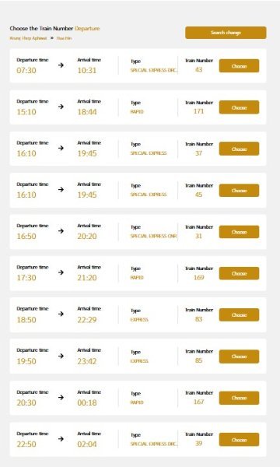The height and width of the screenshot is (467, 280).
Task: Click the route arrow between station names
Action: (52, 38)
